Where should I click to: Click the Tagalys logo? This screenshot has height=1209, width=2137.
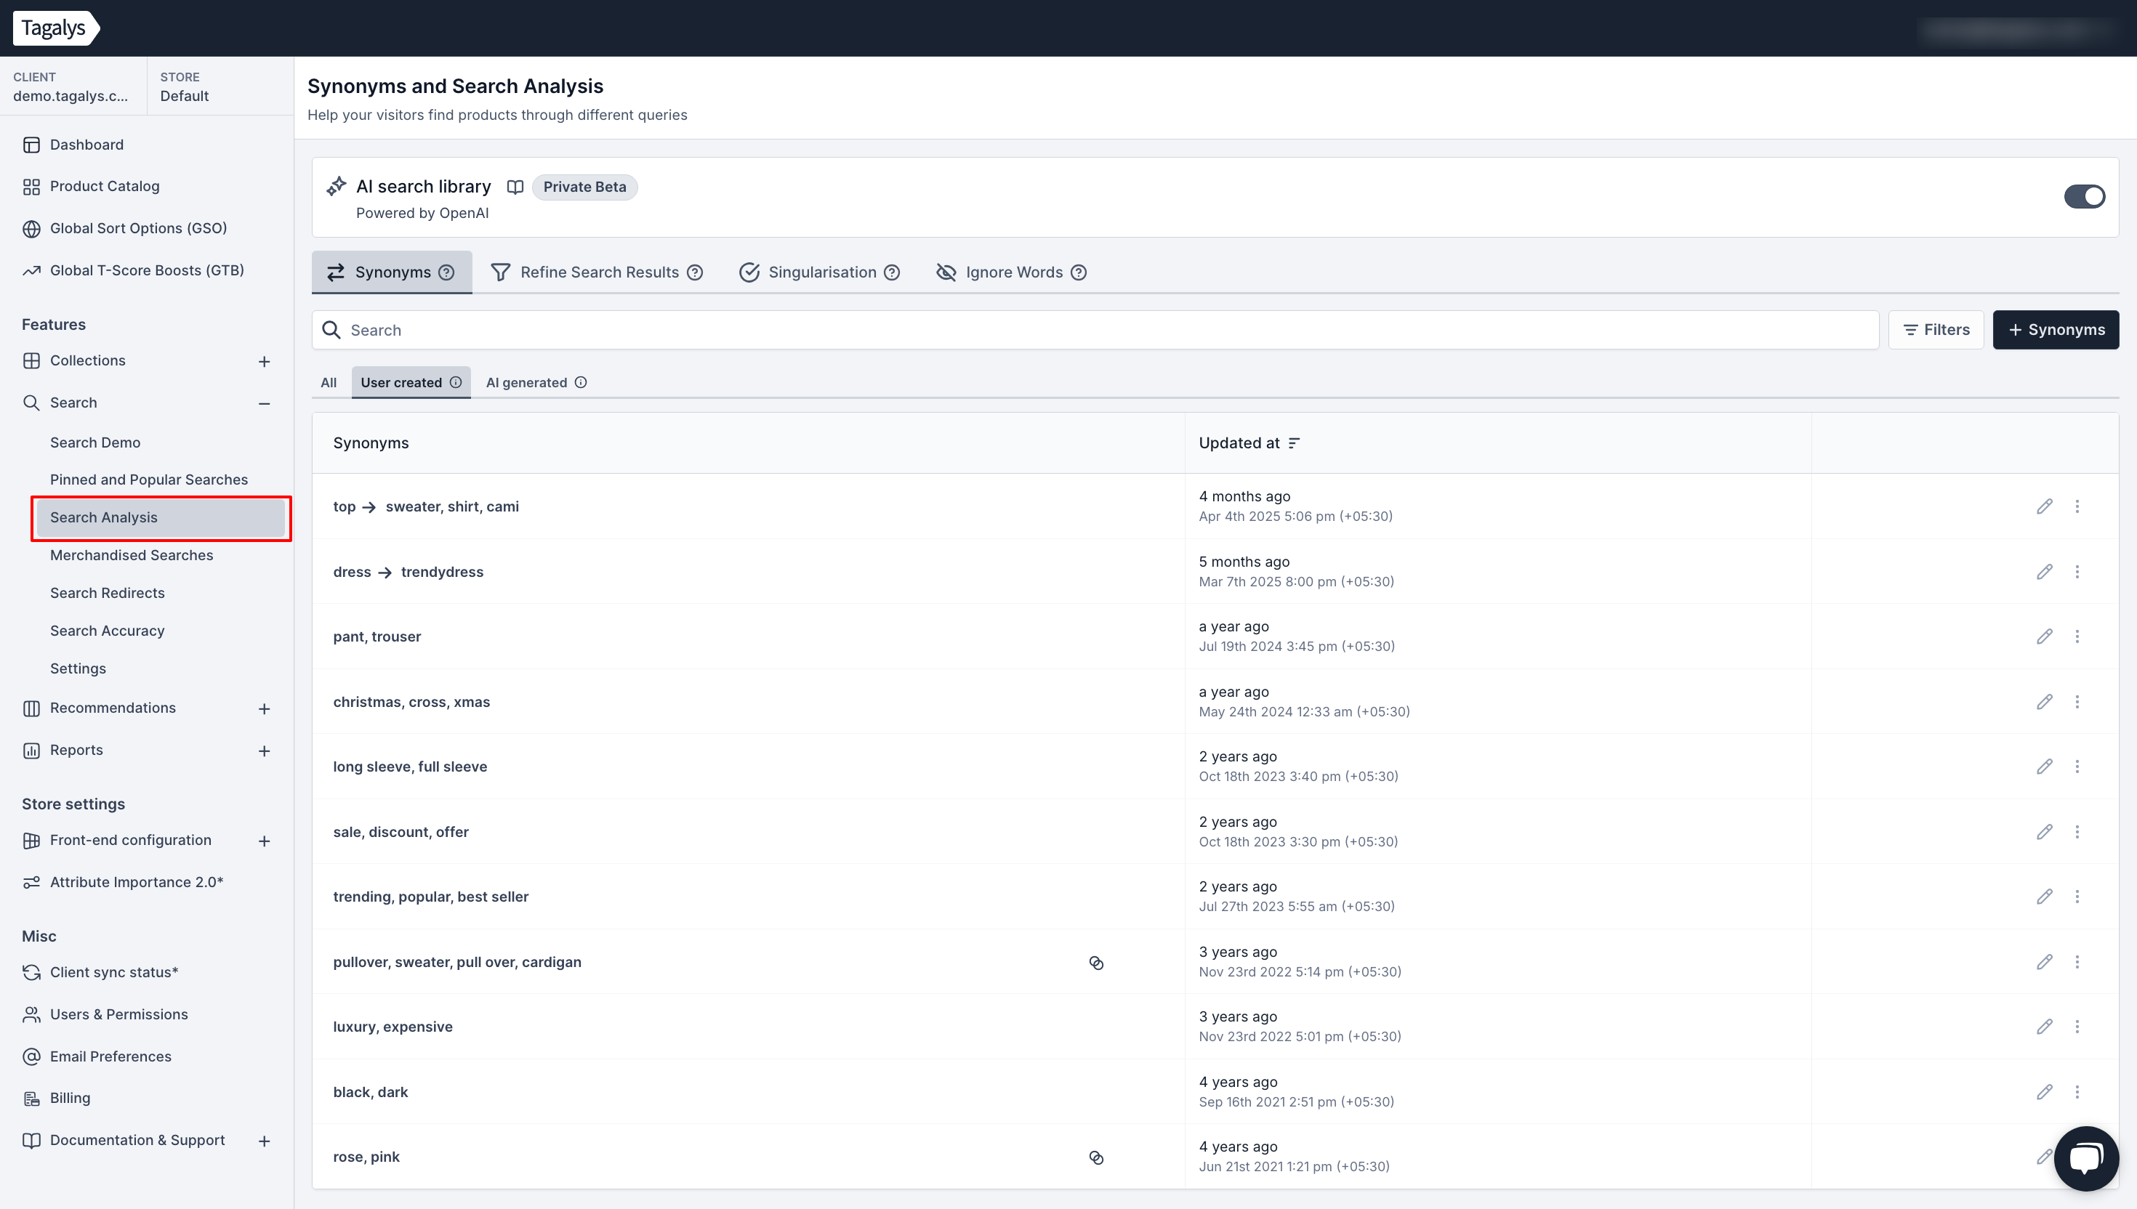pos(57,28)
